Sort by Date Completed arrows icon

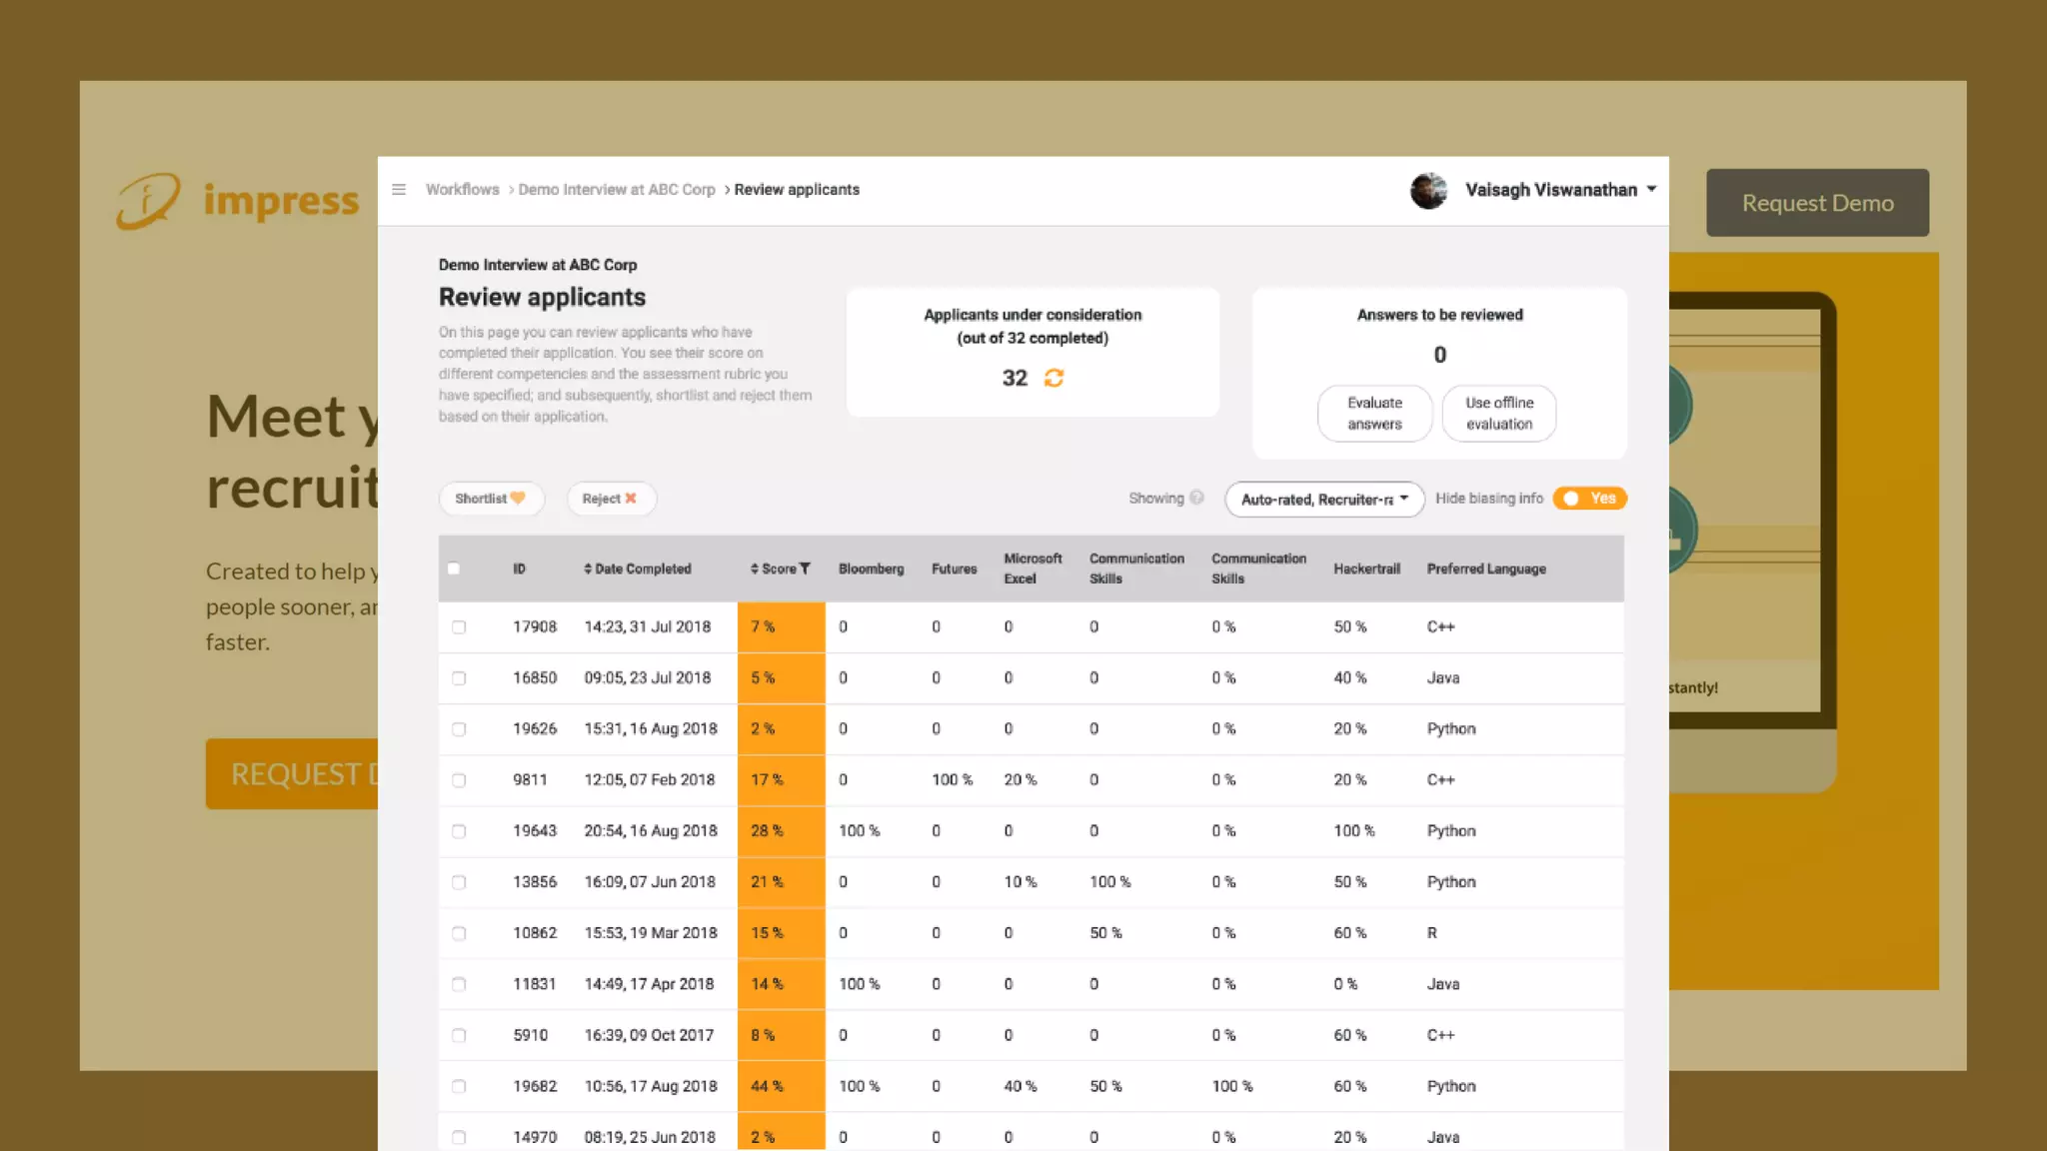588,569
